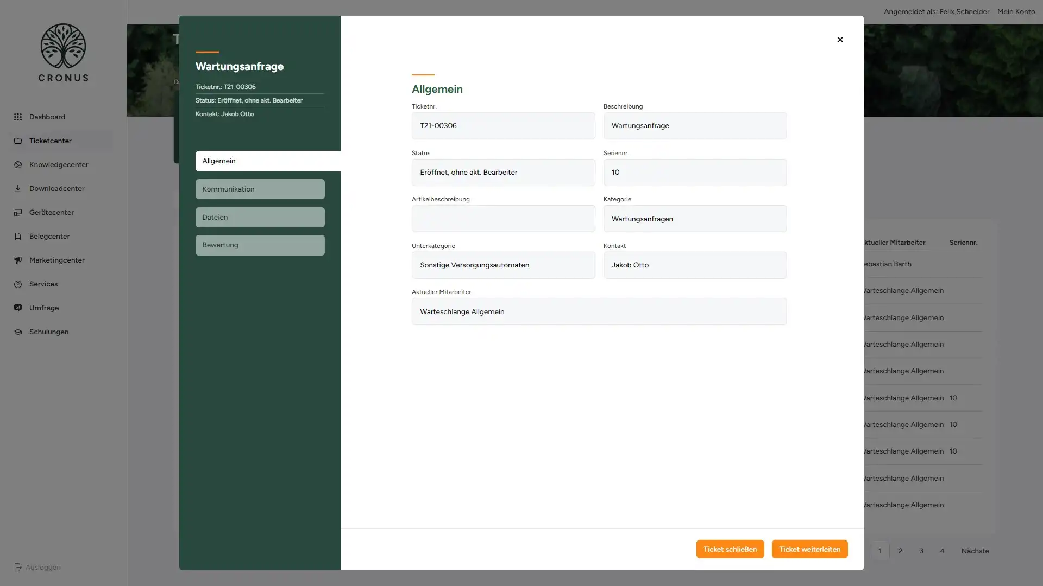This screenshot has height=586, width=1043.
Task: Click the Umfrage survey icon
Action: (18, 308)
